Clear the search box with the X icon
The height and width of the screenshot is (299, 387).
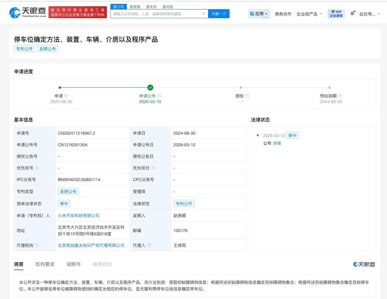pos(203,14)
